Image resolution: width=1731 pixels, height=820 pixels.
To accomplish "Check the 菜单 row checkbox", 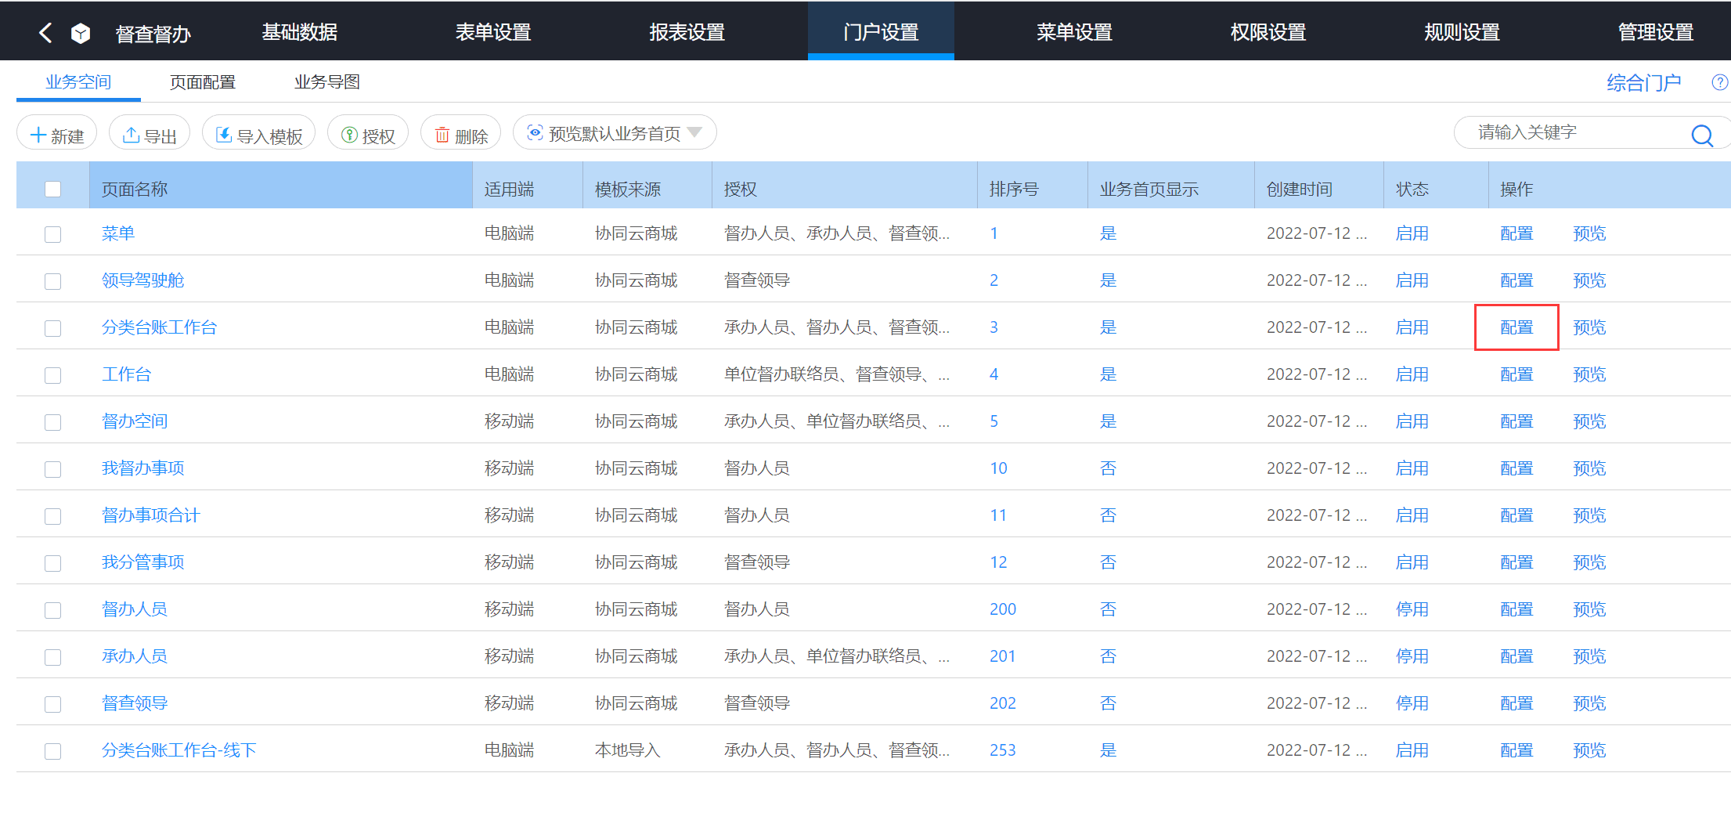I will click(x=52, y=234).
